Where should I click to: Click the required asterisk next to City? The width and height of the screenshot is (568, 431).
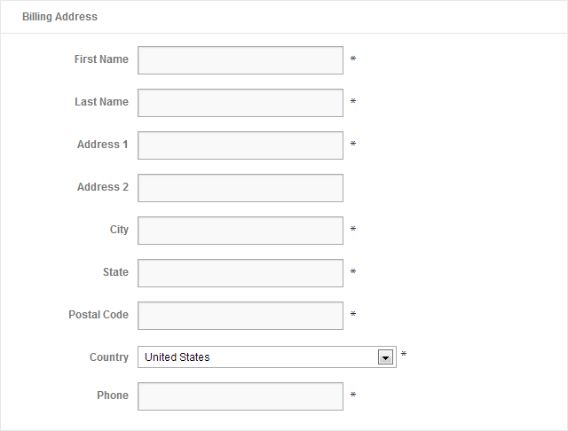(x=353, y=230)
